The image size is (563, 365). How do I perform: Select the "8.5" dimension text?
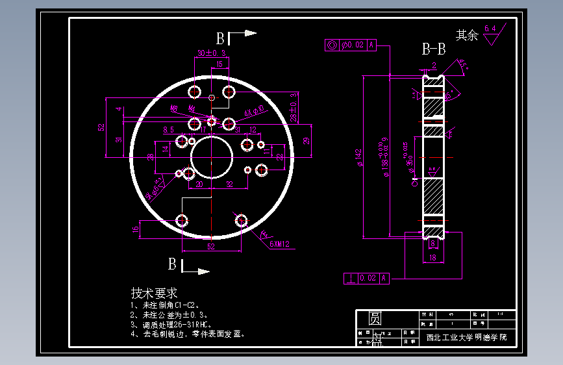point(168,130)
